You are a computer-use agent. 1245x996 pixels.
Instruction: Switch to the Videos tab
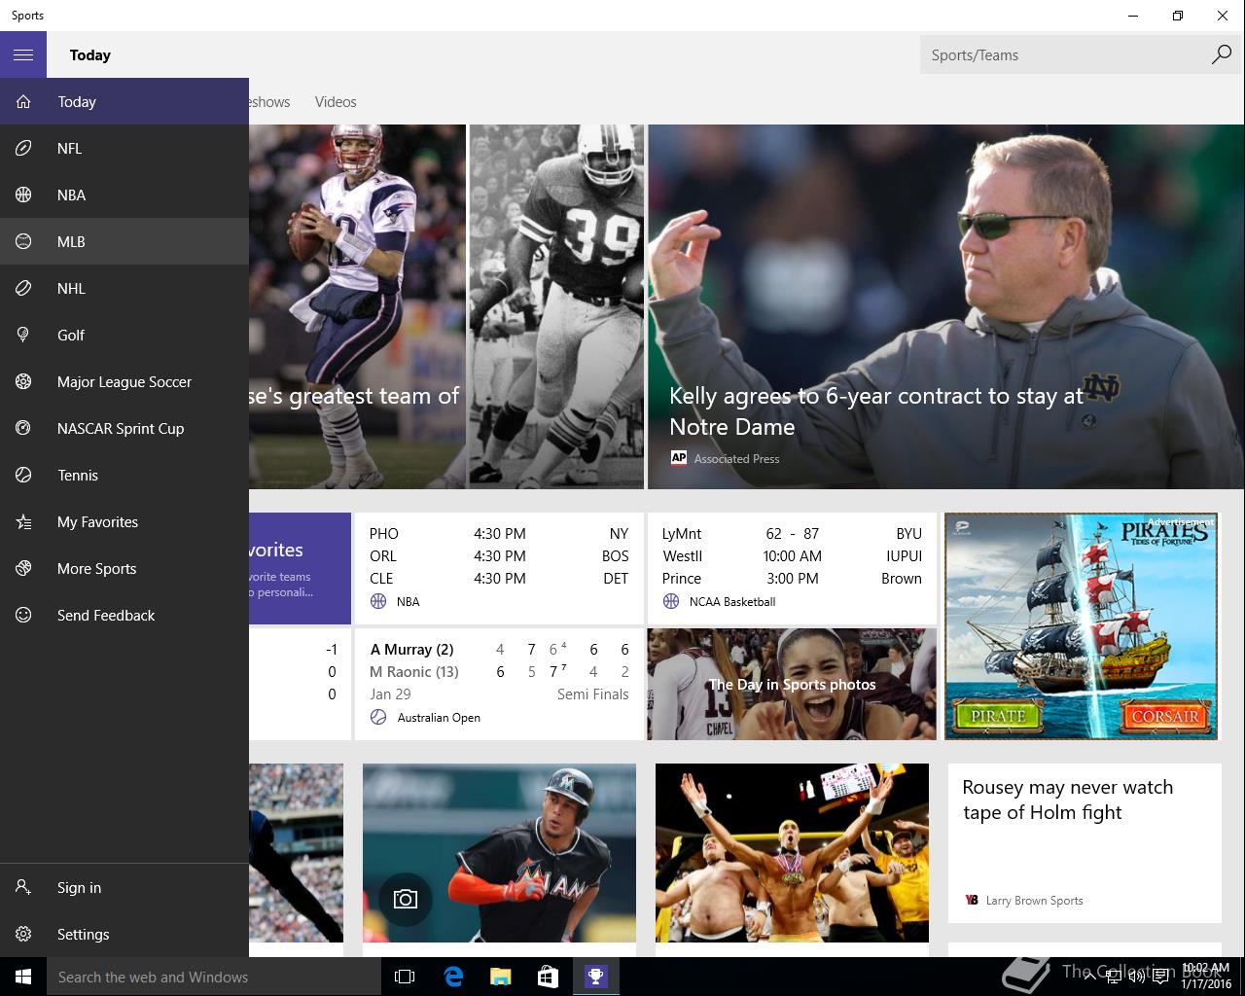coord(336,101)
